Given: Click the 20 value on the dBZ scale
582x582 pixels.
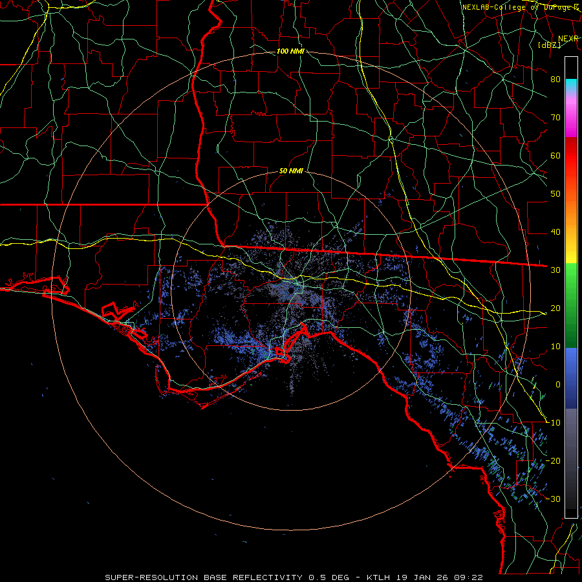Looking at the screenshot, I should tap(555, 308).
